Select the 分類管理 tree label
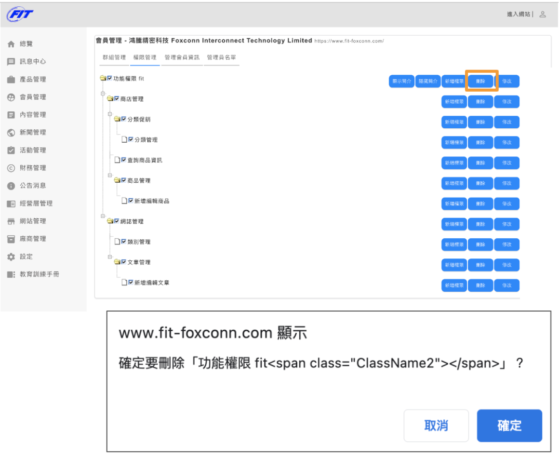The height and width of the screenshot is (461, 559). [x=146, y=139]
